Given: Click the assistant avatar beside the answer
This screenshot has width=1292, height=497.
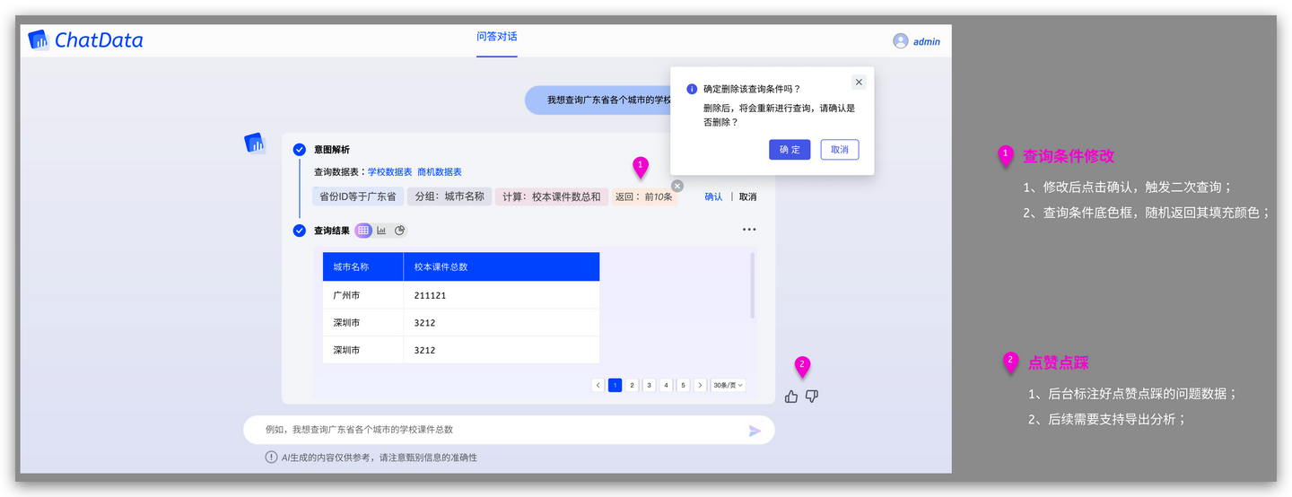Looking at the screenshot, I should 255,143.
